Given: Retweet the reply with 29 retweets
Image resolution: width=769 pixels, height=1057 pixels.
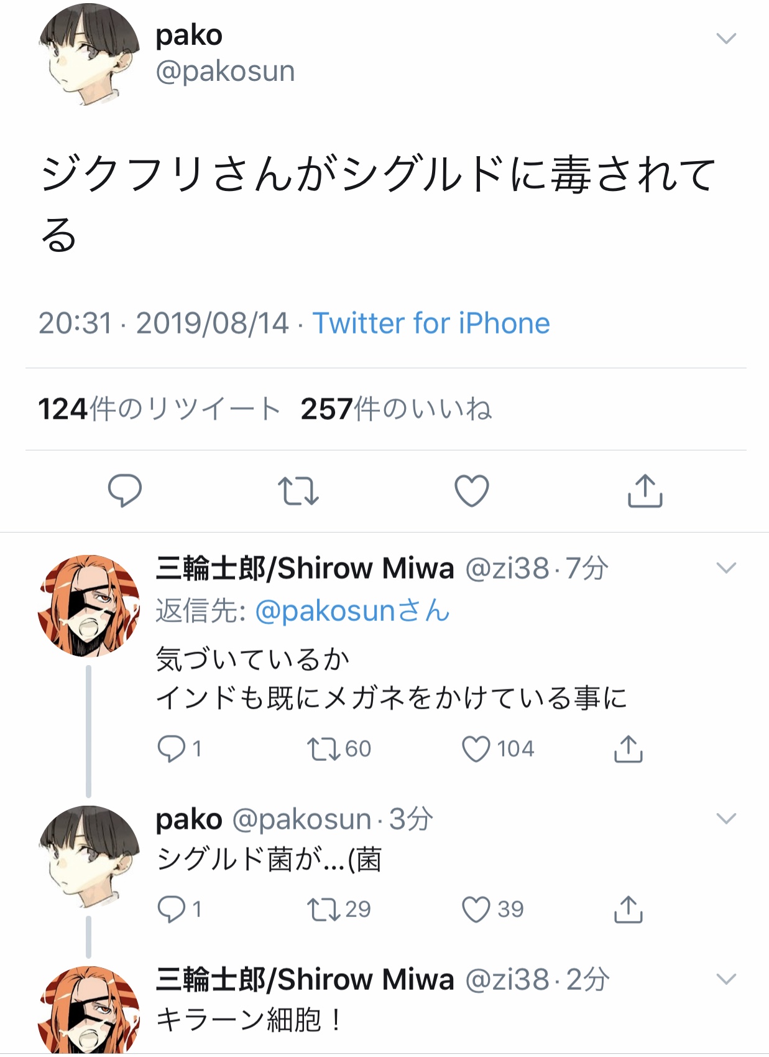Looking at the screenshot, I should [x=325, y=910].
